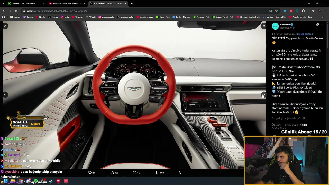Close the 'Sibel Can - Bize Has' tab
329x185 pixels.
coord(85,4)
